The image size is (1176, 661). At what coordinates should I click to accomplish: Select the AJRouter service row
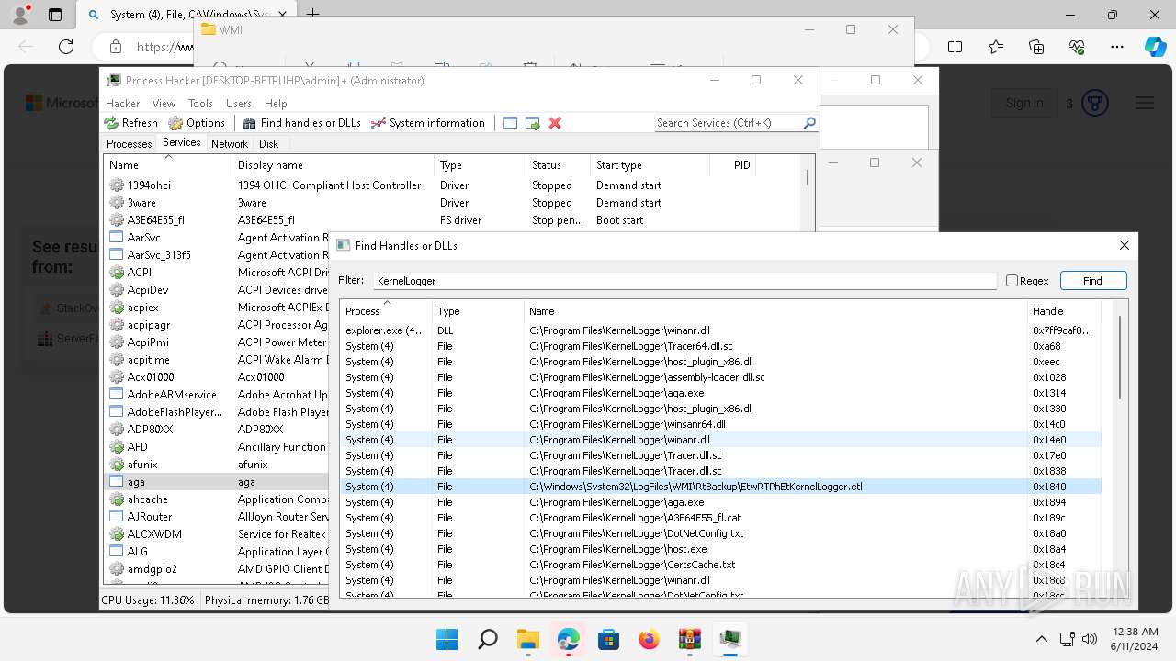coord(216,517)
